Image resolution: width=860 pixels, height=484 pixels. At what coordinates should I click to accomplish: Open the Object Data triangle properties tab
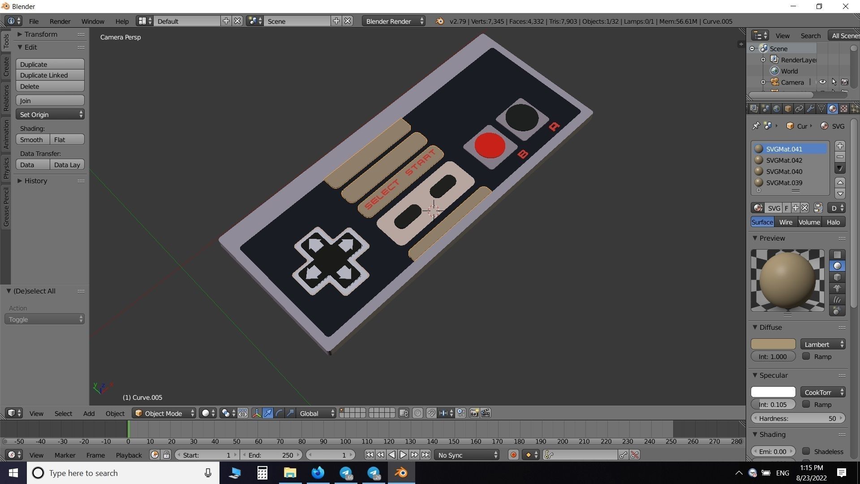(821, 108)
